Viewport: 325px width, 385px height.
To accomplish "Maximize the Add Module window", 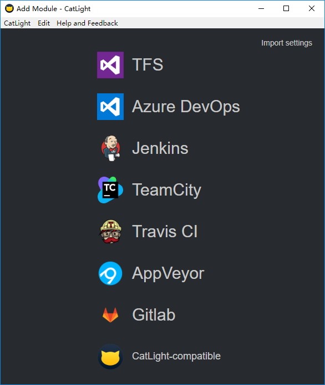I will [286, 8].
